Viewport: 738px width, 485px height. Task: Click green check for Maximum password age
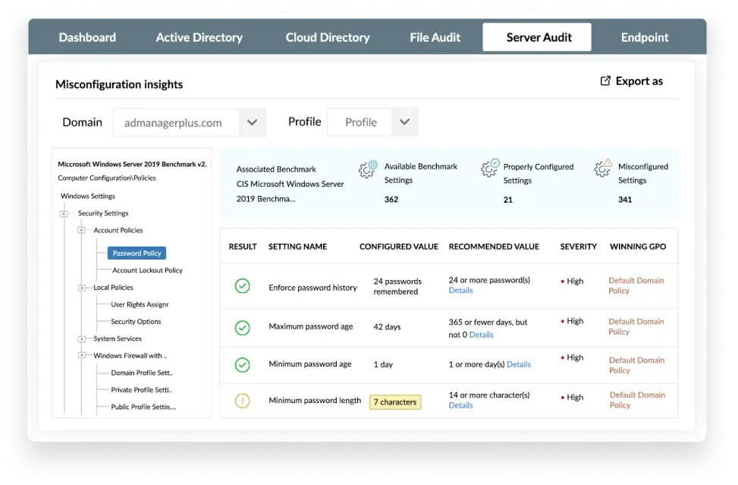[x=243, y=328]
